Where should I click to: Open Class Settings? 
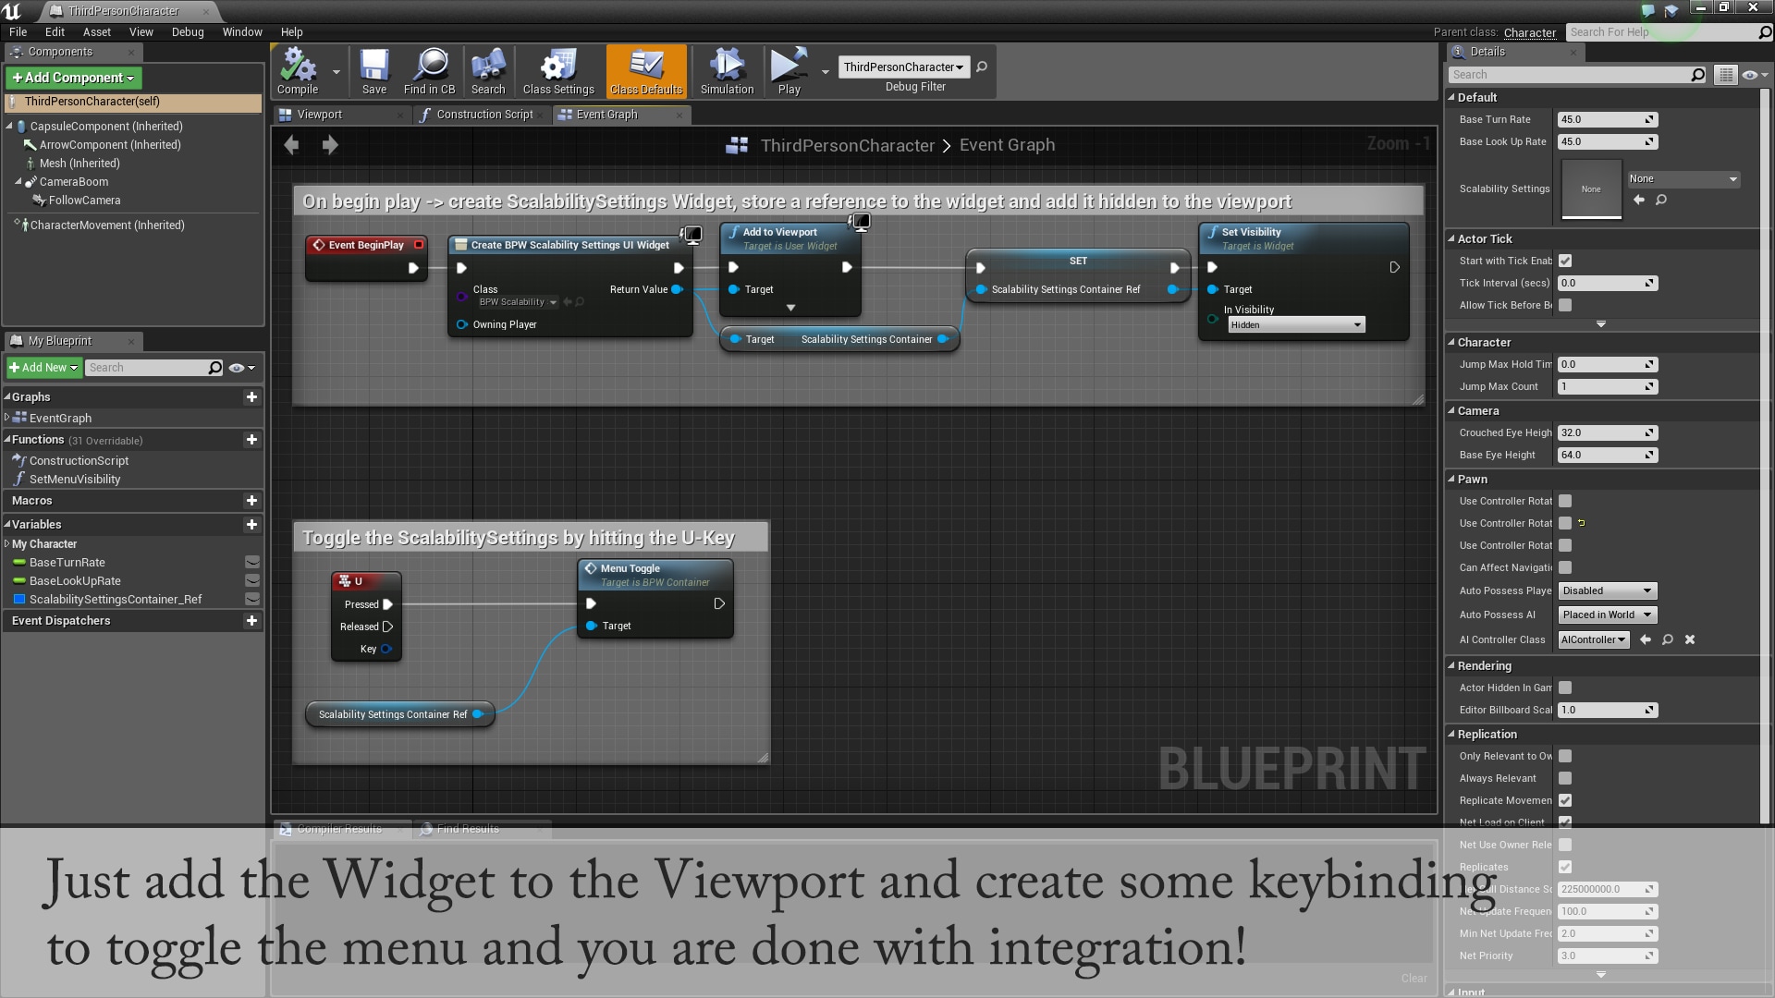click(x=557, y=71)
